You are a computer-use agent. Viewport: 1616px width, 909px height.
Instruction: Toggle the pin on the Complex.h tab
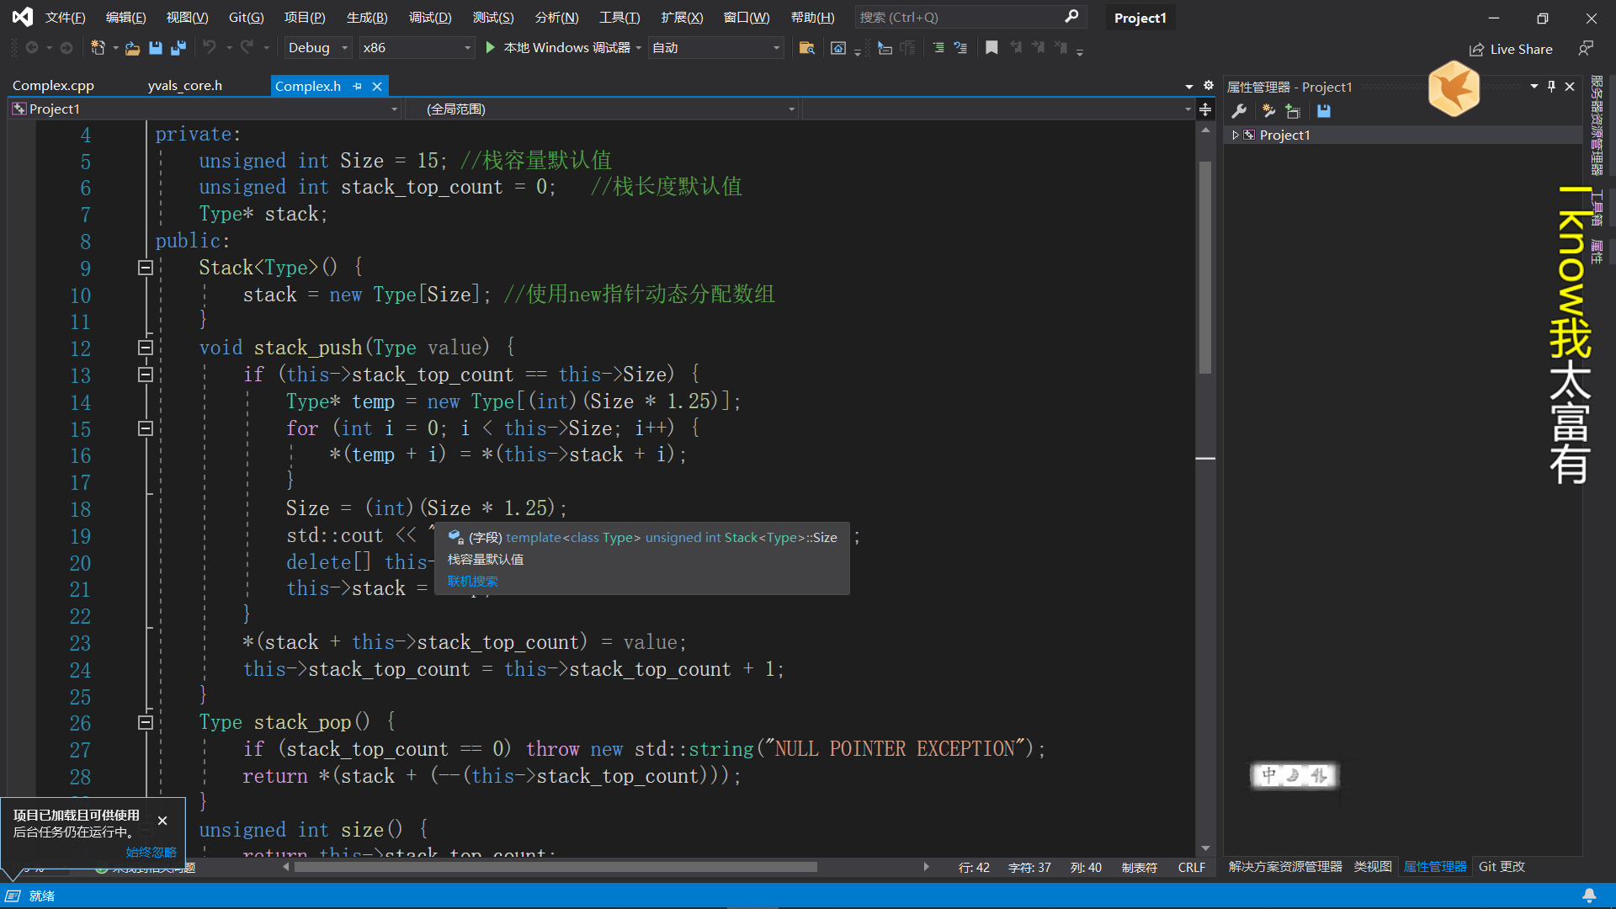(x=357, y=86)
